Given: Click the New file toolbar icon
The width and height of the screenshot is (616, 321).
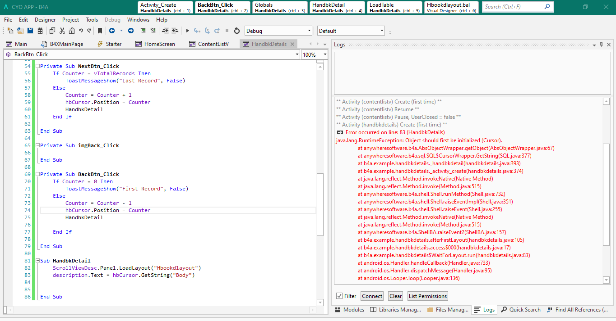Looking at the screenshot, I should (x=10, y=31).
